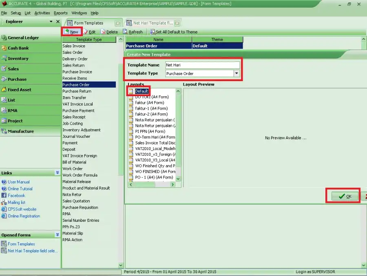
Task: Open the Fixed Asset module
Action: (30, 90)
